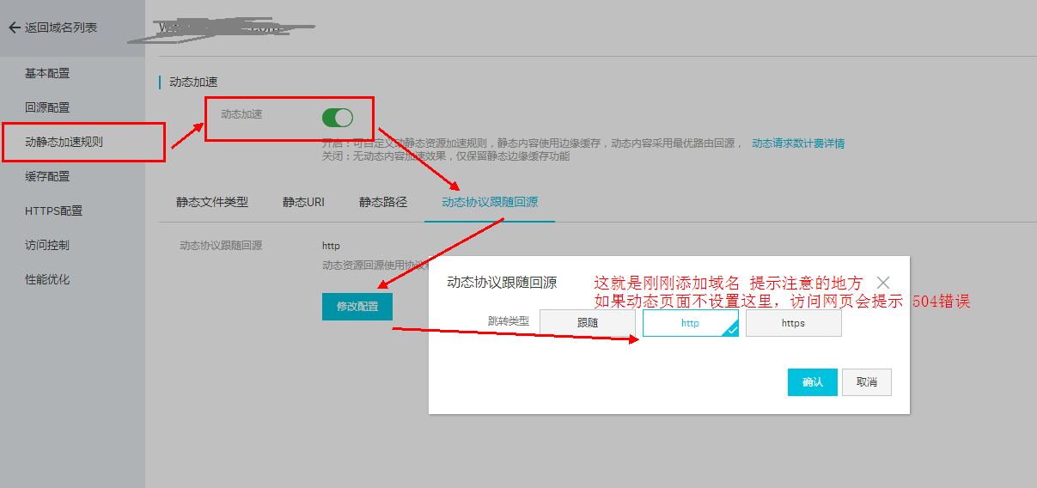Open the 动态请求数计费详情 link
Screen dimensions: 1037x488
coord(798,143)
